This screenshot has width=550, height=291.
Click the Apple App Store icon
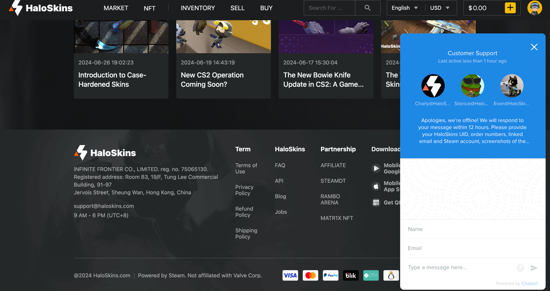(376, 186)
